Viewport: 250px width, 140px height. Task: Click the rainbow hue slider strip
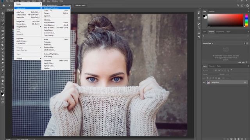[x=246, y=20]
